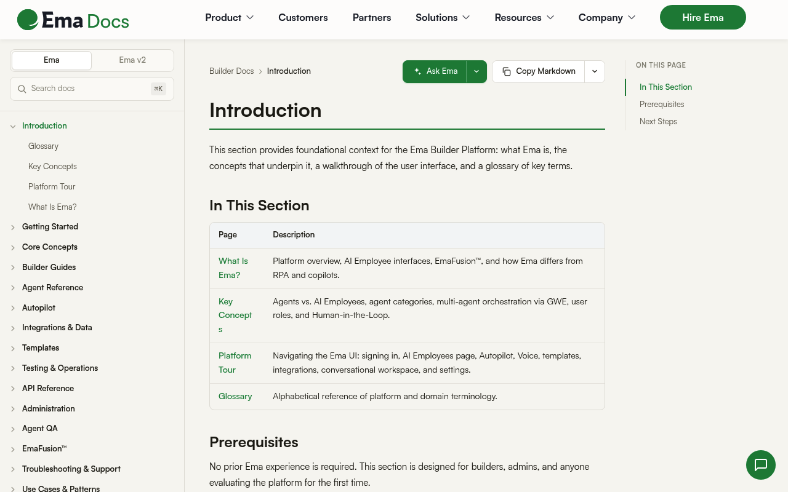Jump to Prerequisites in On This Page
The width and height of the screenshot is (788, 492).
coord(662,104)
